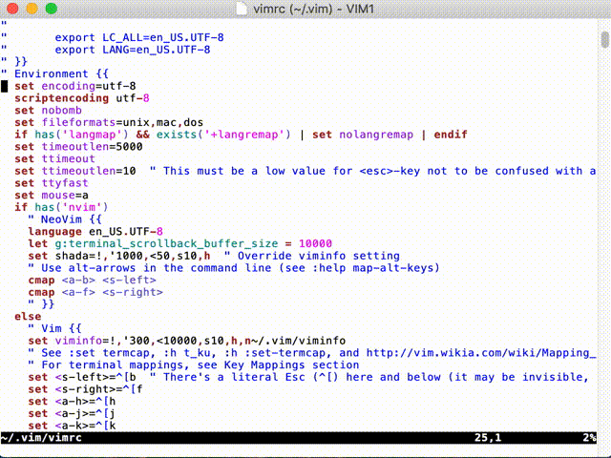The width and height of the screenshot is (611, 458).
Task: Click 'export LC_ALL=en_US.UTF-8' comment
Action: coord(139,37)
